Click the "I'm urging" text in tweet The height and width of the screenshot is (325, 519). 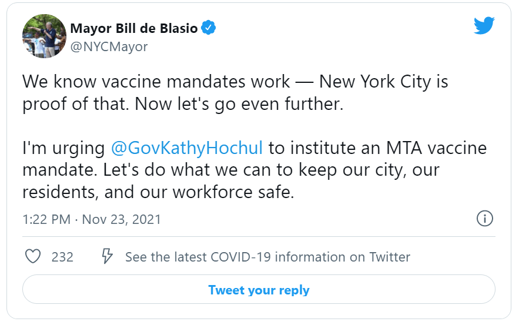[63, 148]
